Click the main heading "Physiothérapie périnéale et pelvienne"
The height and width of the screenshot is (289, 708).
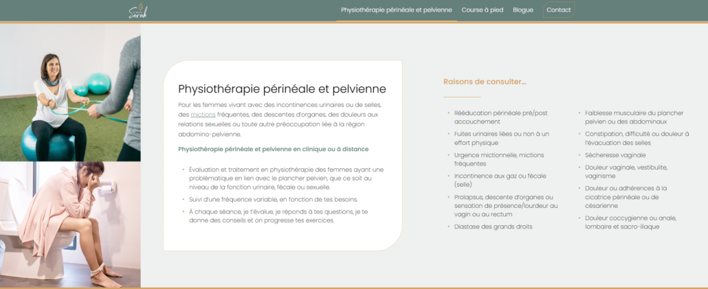(282, 89)
